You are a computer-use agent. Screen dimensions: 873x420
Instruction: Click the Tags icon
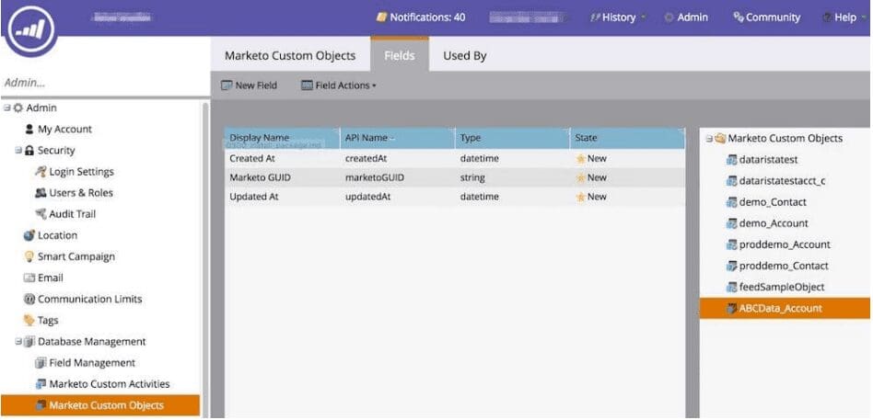point(29,321)
